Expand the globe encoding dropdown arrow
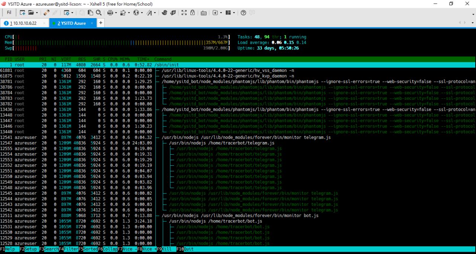The image size is (476, 254). (142, 13)
